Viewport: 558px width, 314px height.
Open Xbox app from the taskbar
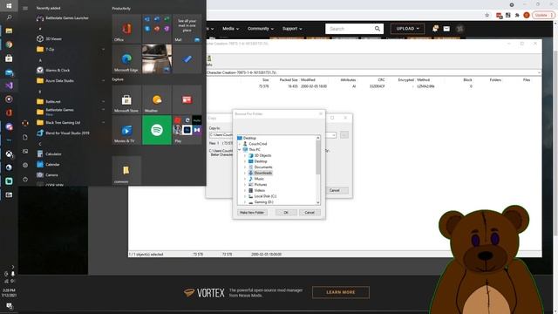coord(9,154)
